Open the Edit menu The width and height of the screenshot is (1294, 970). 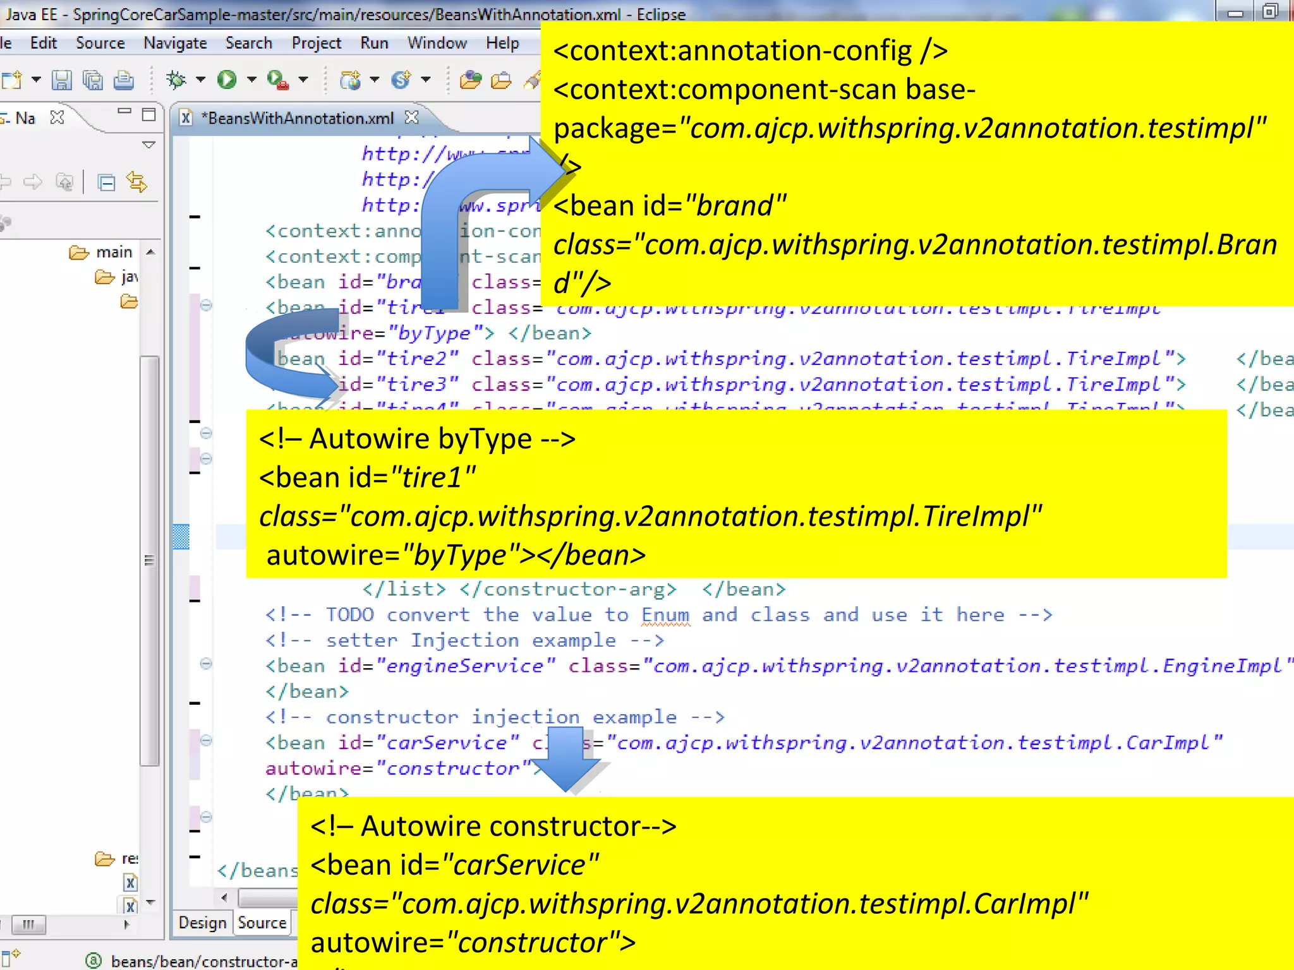click(44, 43)
